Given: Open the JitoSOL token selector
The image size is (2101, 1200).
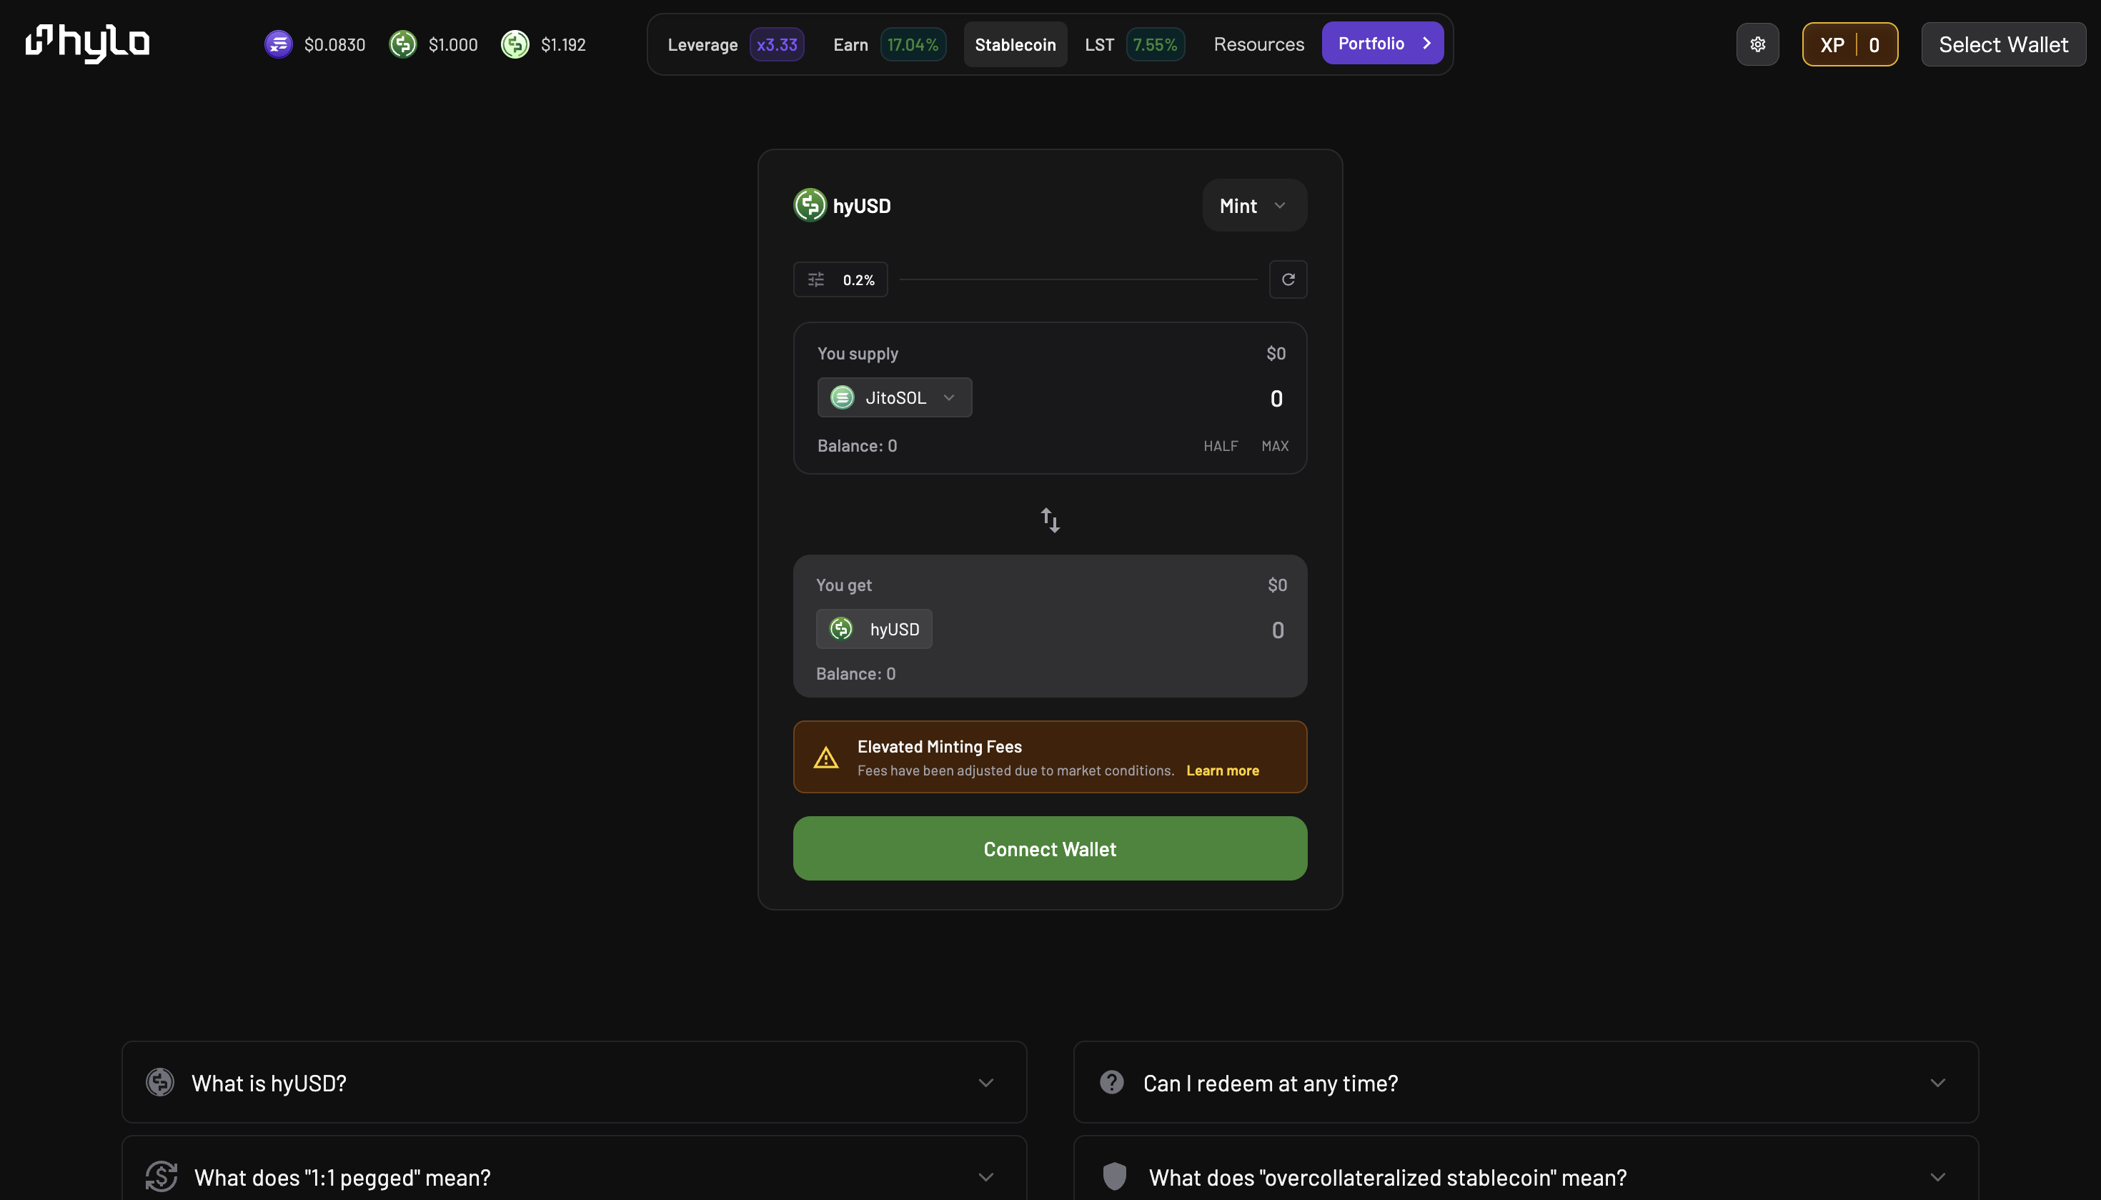Looking at the screenshot, I should (894, 398).
